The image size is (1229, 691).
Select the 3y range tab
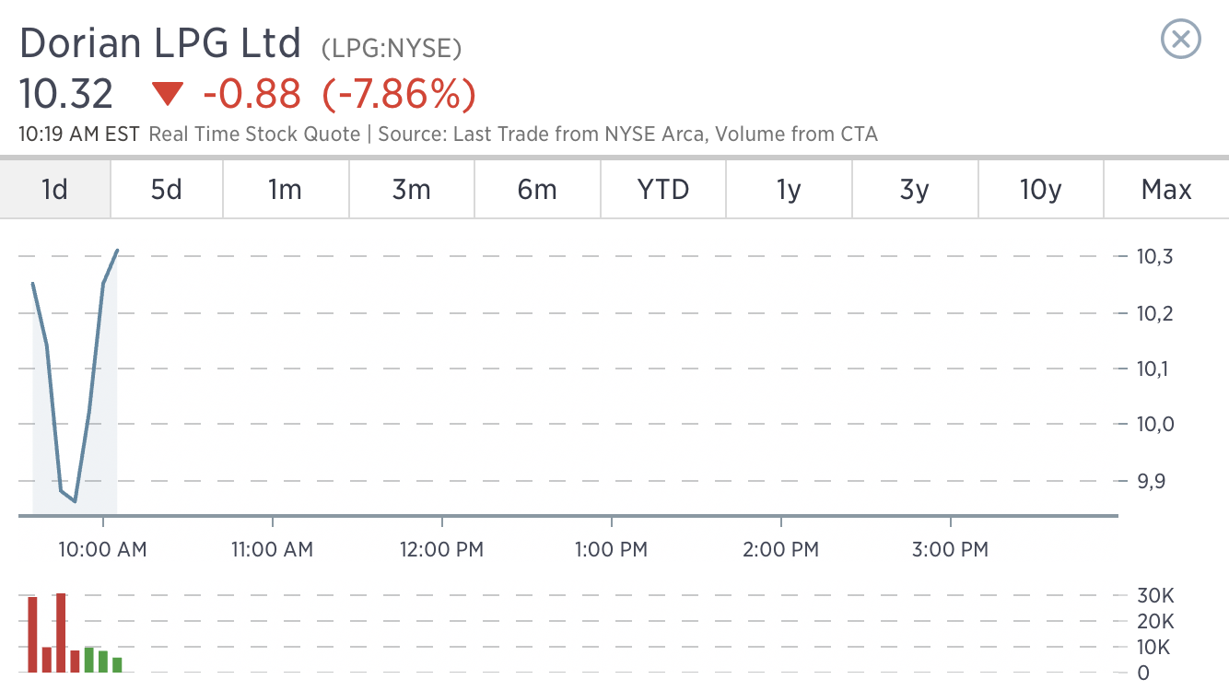[915, 189]
